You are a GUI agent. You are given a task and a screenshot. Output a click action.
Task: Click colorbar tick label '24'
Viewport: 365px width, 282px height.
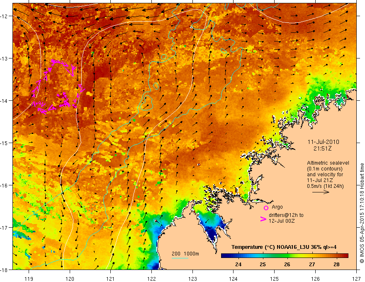coord(238,264)
